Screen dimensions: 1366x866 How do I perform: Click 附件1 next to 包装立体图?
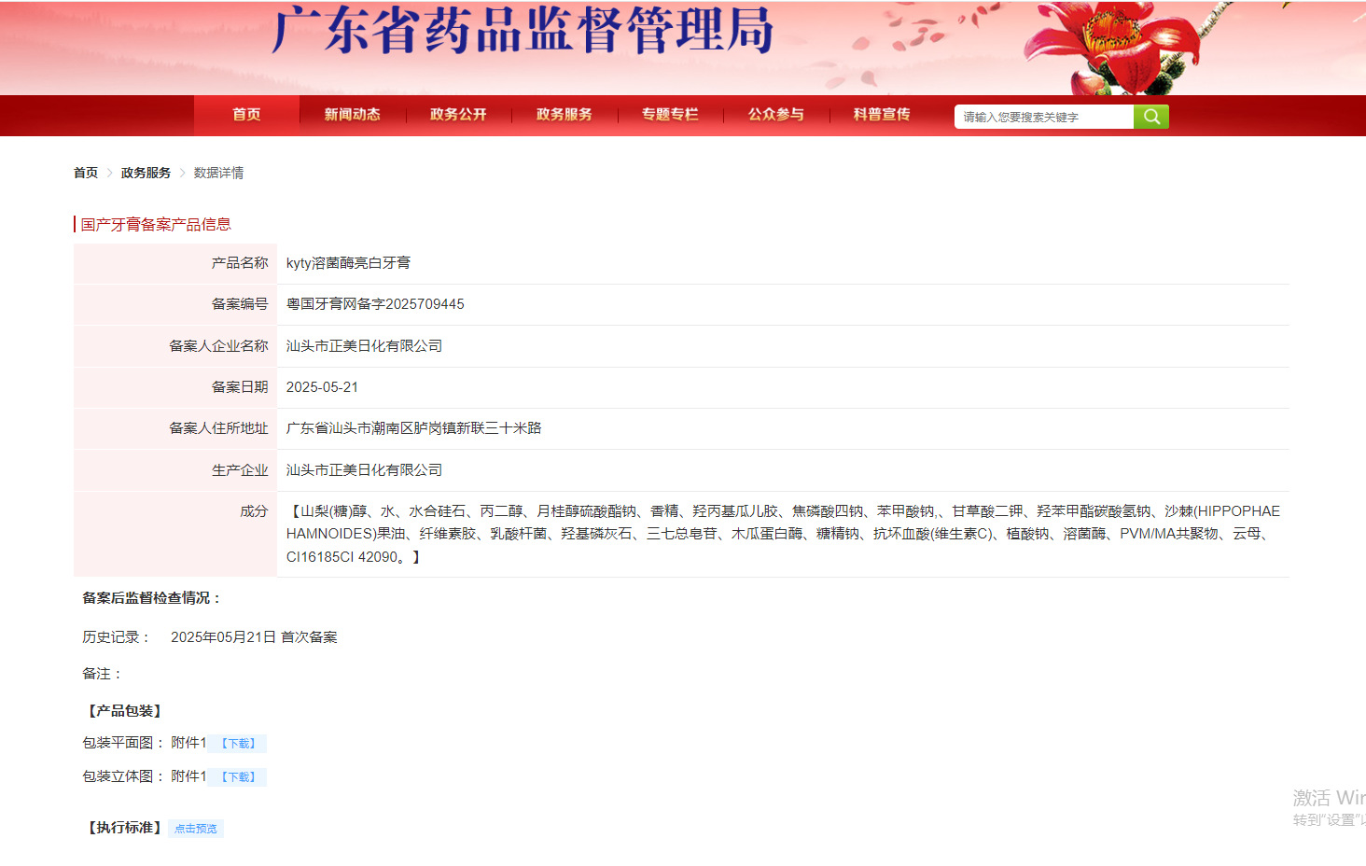pyautogui.click(x=189, y=775)
